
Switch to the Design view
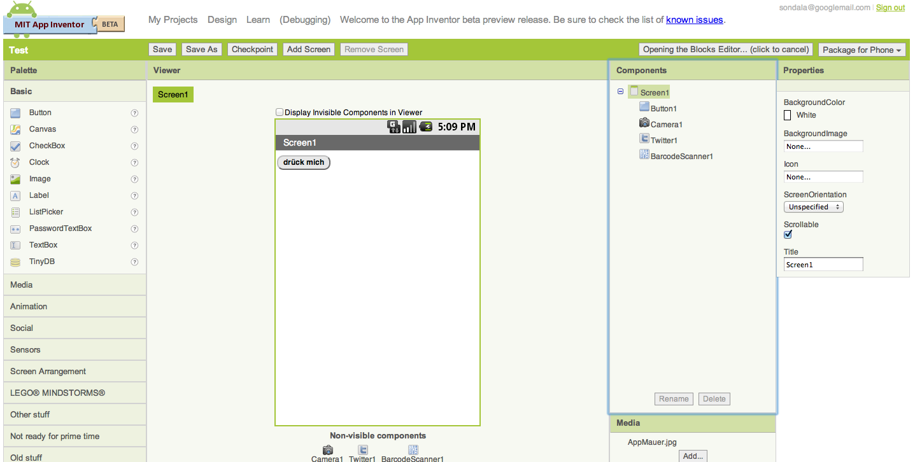[222, 20]
